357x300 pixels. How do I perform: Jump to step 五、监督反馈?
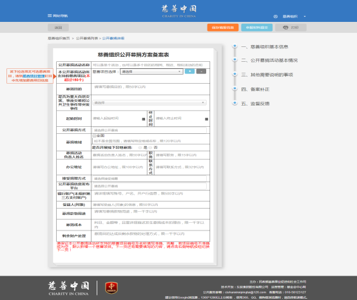pyautogui.click(x=255, y=104)
